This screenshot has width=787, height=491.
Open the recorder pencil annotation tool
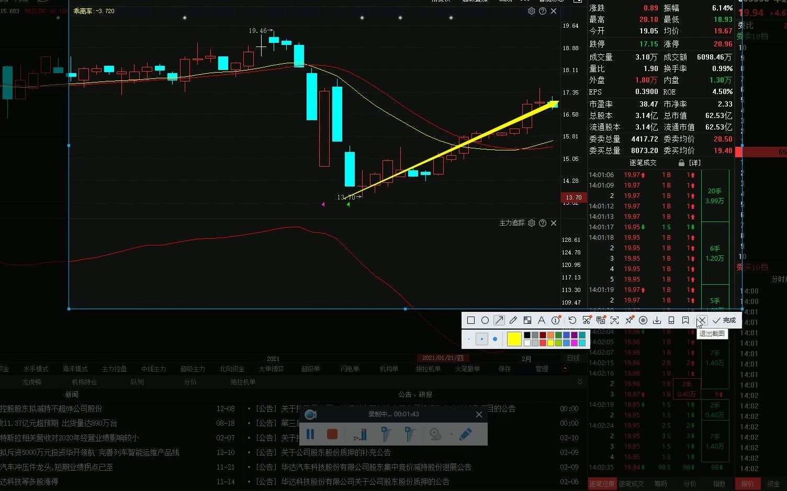465,434
